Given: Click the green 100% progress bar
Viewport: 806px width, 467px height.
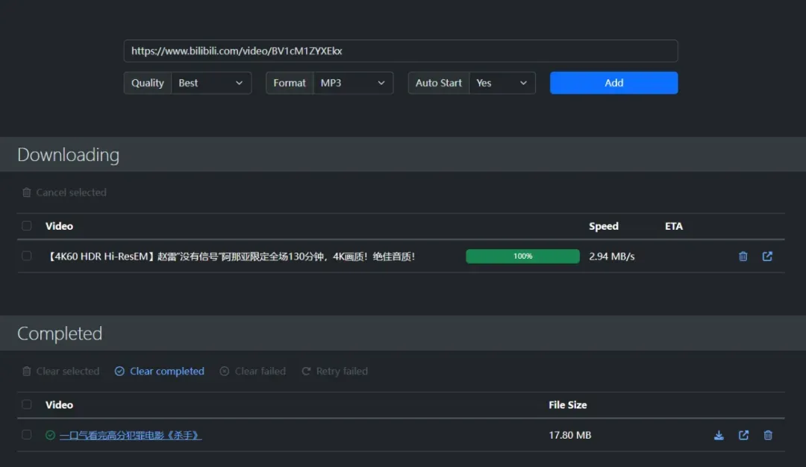Looking at the screenshot, I should [522, 257].
